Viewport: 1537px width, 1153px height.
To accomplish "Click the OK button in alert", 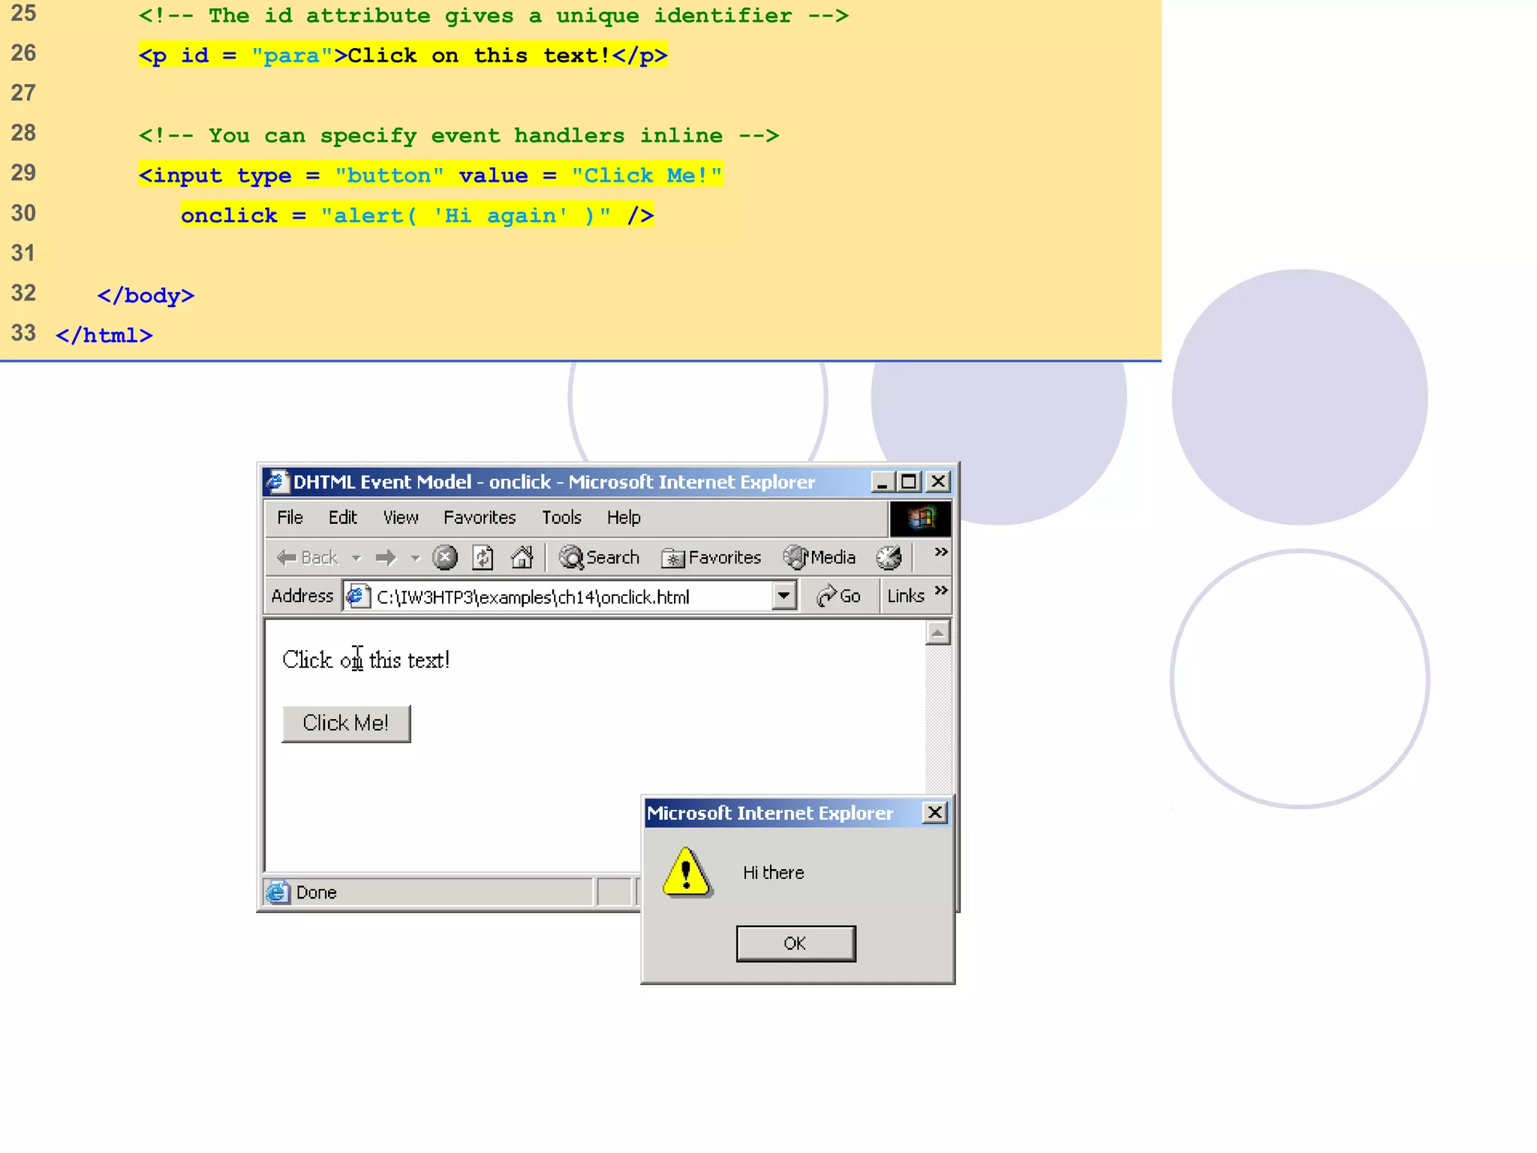I will click(x=795, y=944).
